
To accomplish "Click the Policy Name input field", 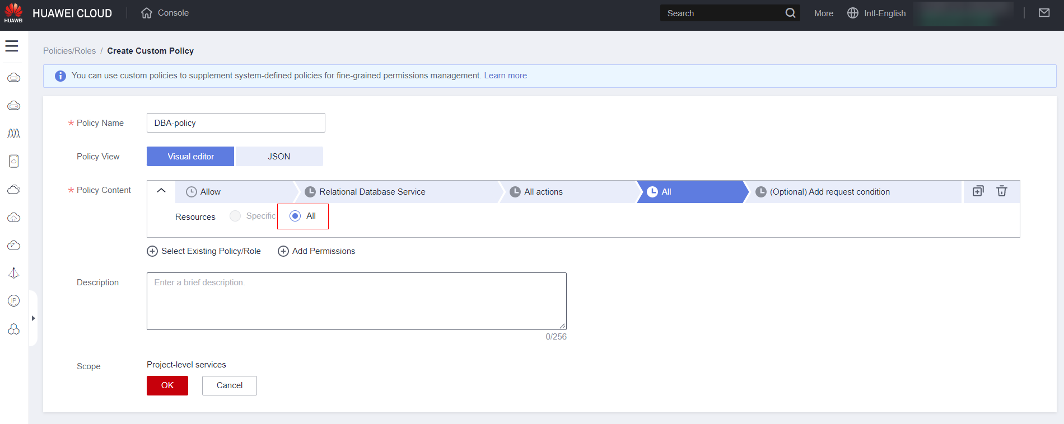I will coord(236,123).
